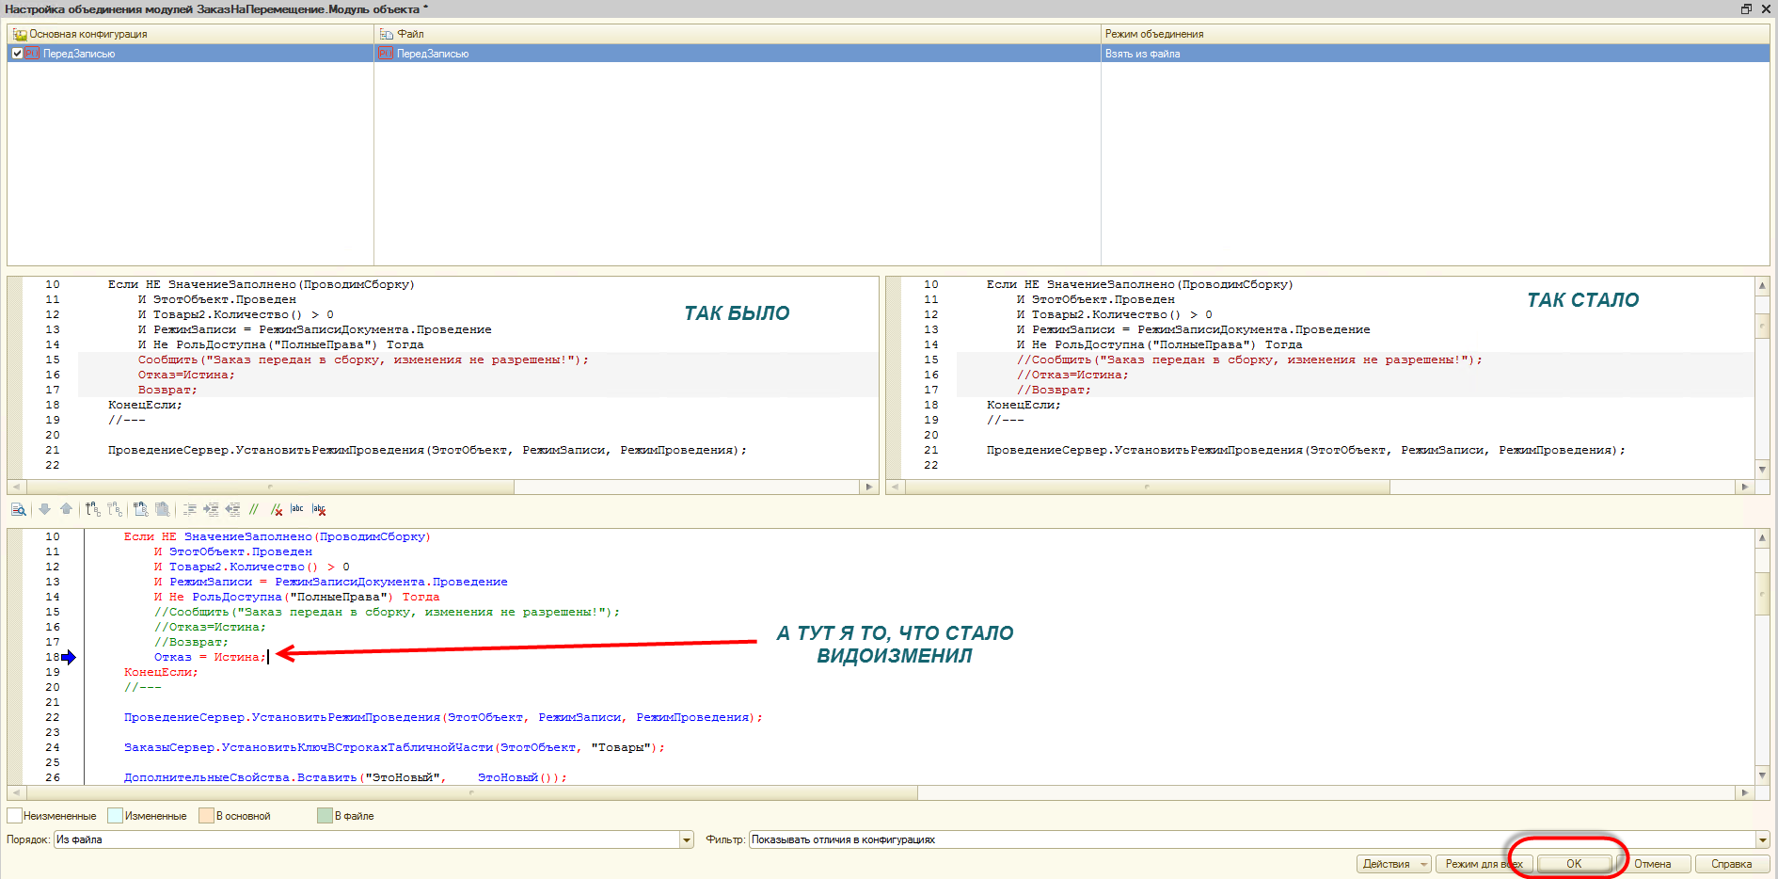
Task: Click the abc line-prefix add icon
Action: 297,509
